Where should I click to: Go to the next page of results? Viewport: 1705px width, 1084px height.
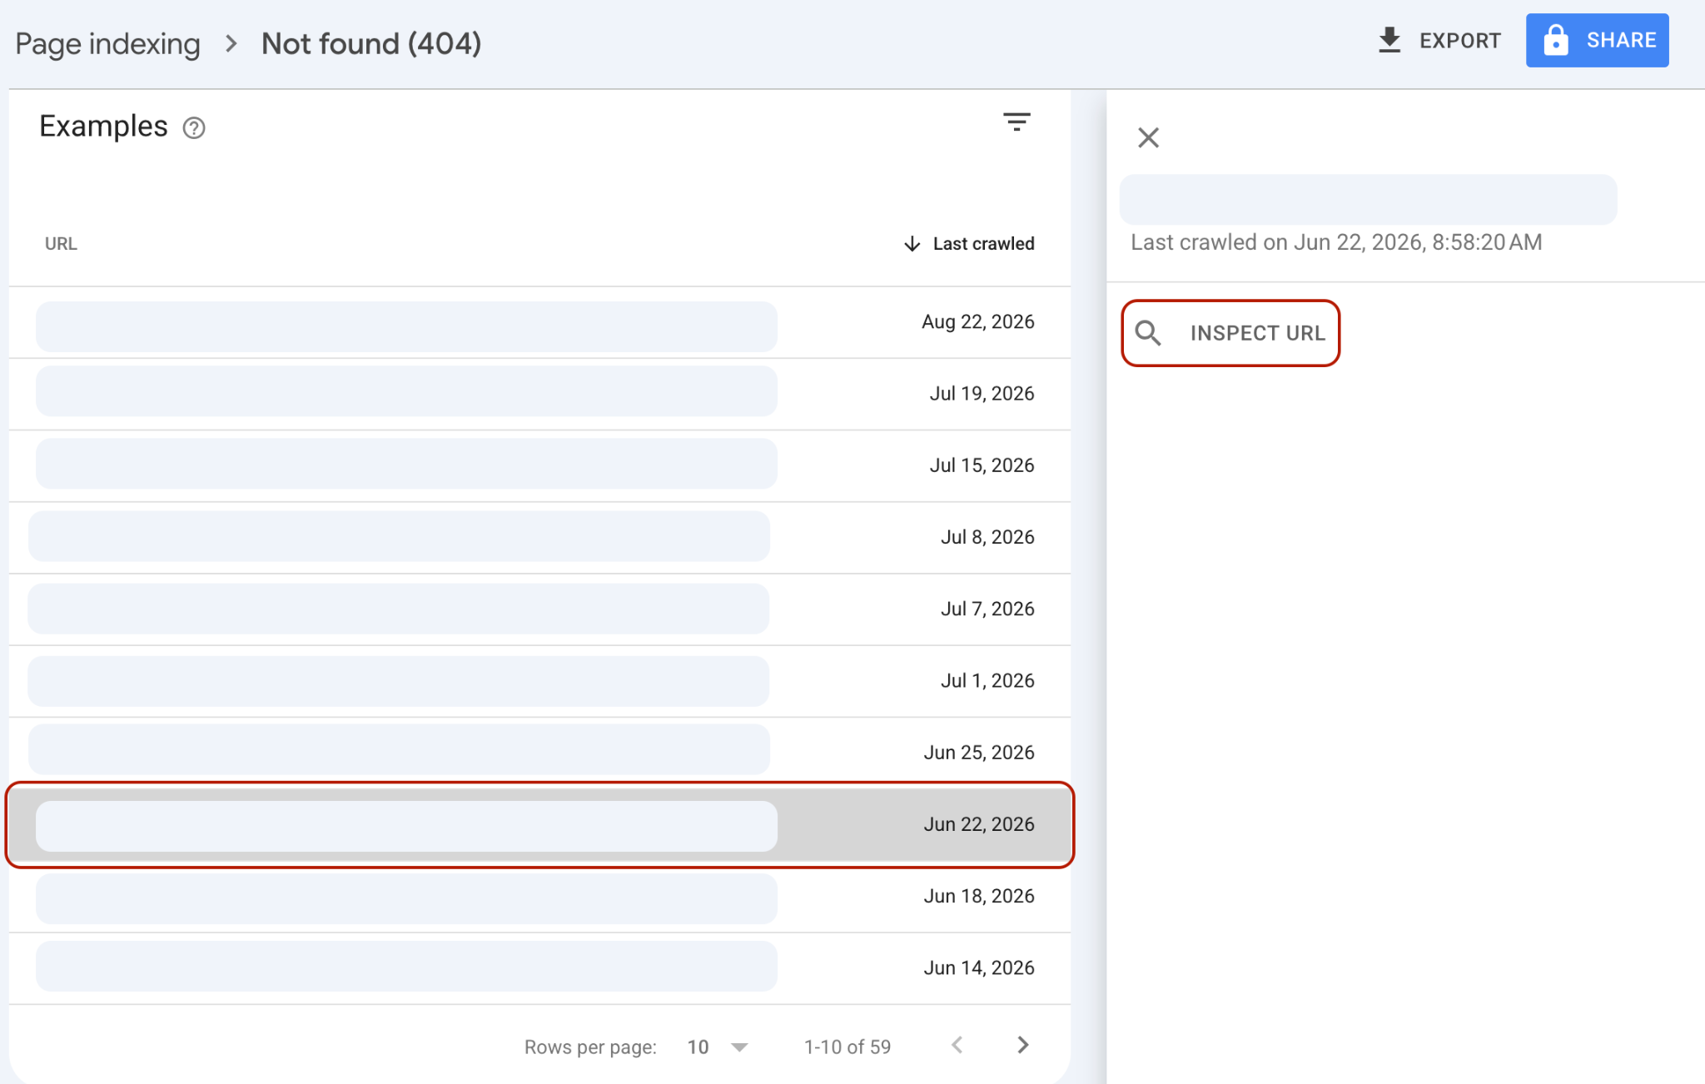(x=1023, y=1045)
